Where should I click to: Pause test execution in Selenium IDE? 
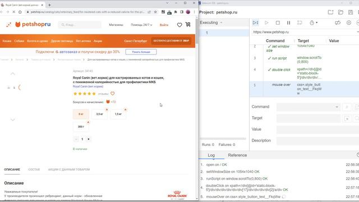pos(288,22)
